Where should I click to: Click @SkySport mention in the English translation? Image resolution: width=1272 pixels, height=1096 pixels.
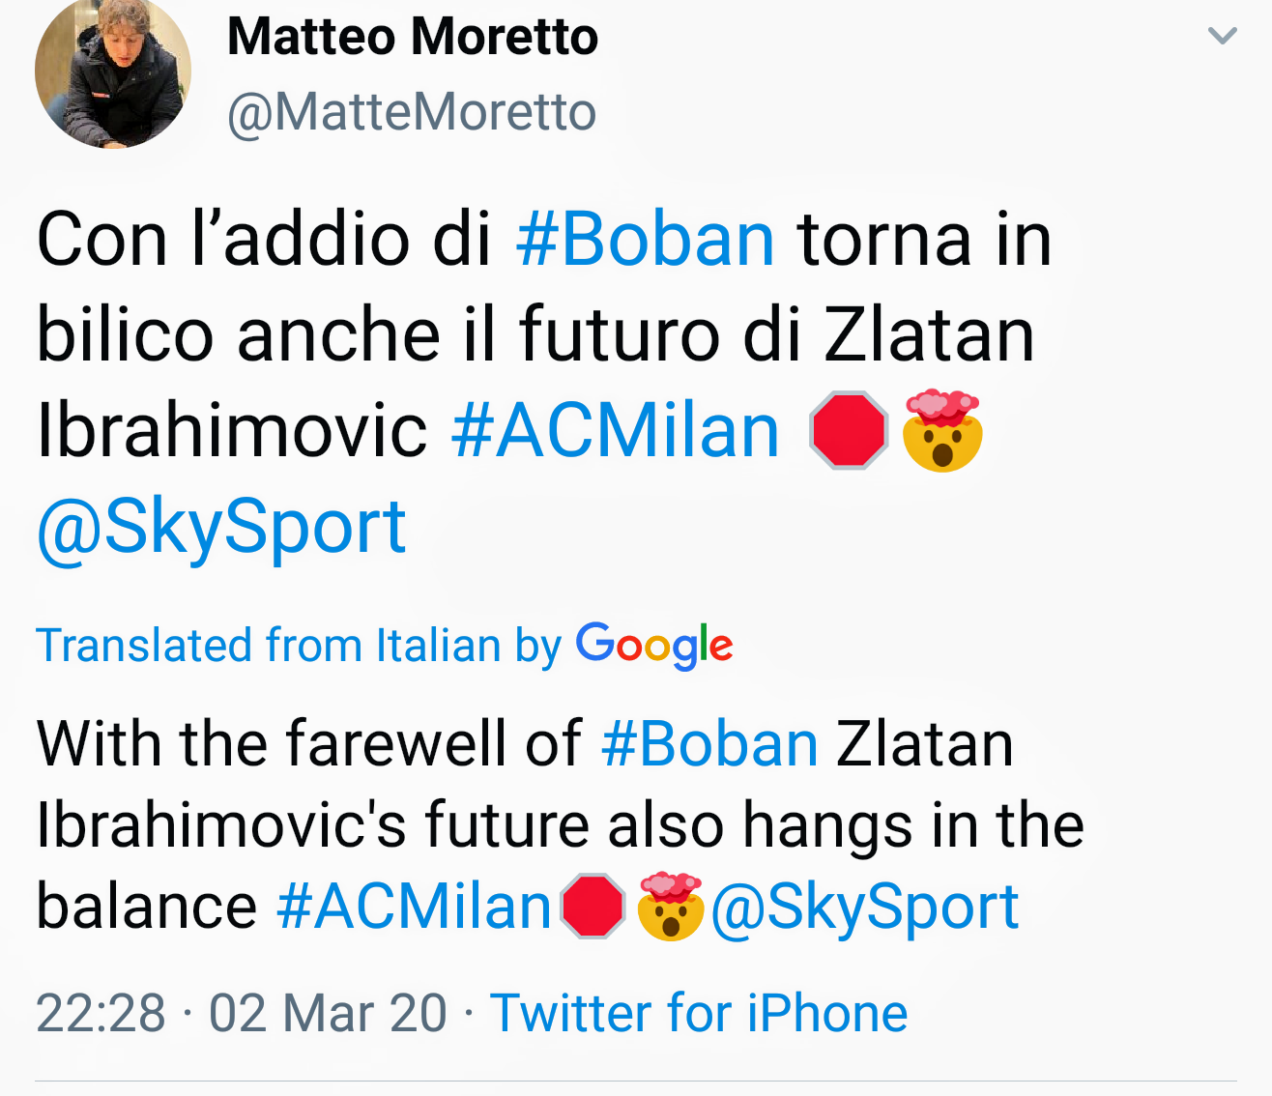pyautogui.click(x=864, y=907)
